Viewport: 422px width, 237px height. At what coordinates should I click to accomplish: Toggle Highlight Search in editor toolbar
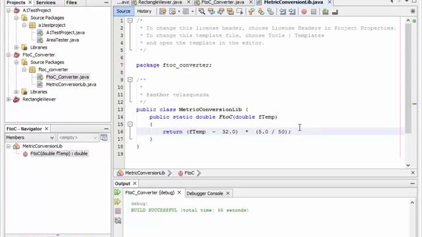(230, 12)
